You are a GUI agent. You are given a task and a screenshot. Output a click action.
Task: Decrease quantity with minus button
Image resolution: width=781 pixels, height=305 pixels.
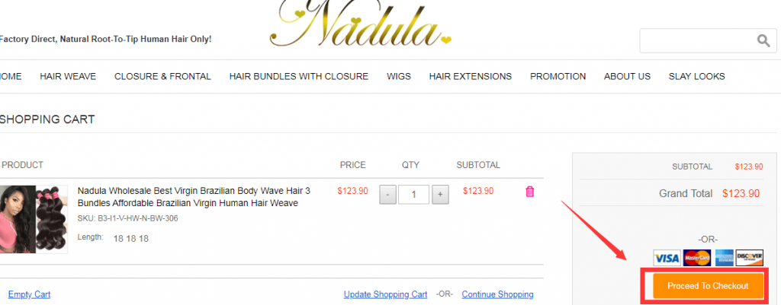point(388,195)
